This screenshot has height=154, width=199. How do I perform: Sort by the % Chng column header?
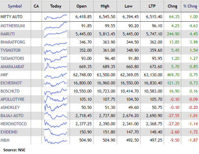point(190,6)
